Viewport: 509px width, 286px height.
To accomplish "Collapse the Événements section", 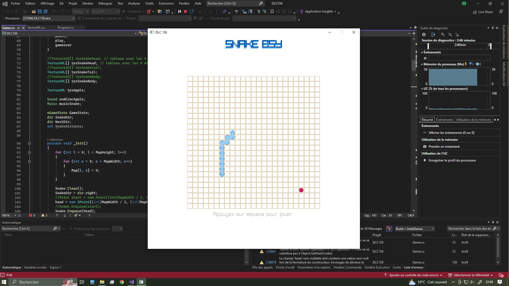I will 422,52.
